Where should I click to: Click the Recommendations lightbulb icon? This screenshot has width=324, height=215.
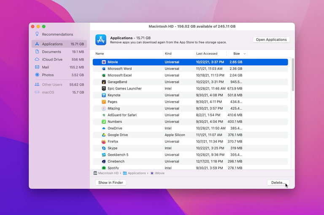tap(37, 34)
